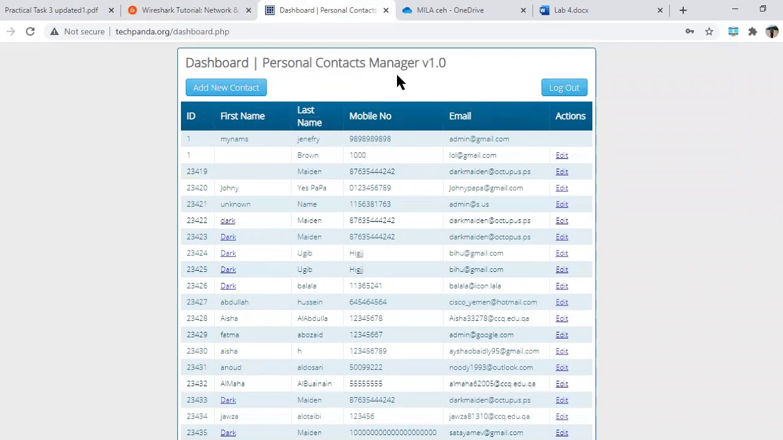
Task: Click the forward navigation arrow
Action: tap(11, 32)
